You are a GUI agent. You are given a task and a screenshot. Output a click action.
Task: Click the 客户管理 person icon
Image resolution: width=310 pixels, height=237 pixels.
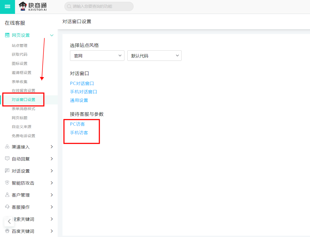[7, 195]
